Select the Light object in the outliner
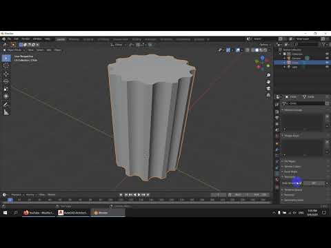This screenshot has width=331, height=248. coord(294,67)
